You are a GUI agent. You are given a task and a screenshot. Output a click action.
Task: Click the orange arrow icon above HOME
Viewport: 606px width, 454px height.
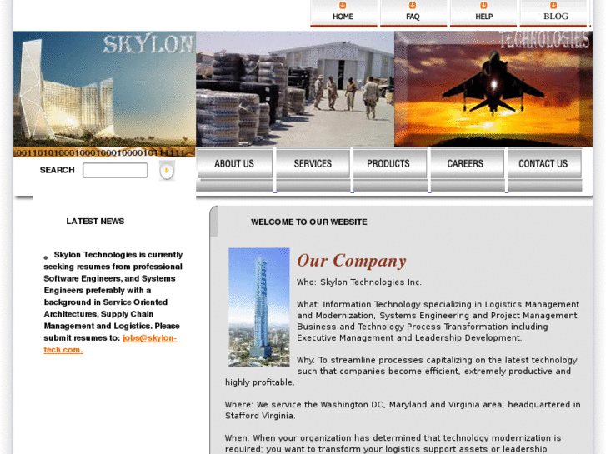(x=343, y=5)
